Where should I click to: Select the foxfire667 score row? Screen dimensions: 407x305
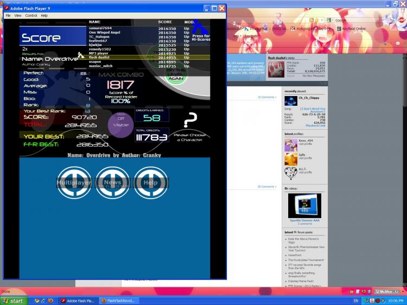click(x=139, y=41)
